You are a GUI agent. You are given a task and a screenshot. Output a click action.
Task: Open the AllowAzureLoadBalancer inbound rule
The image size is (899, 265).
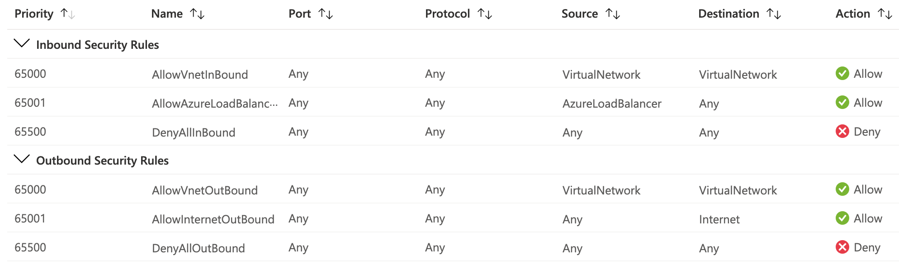[214, 104]
